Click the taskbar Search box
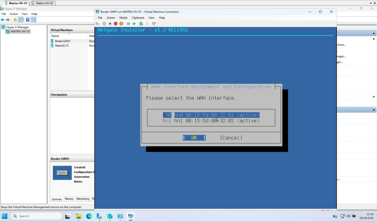The width and height of the screenshot is (377, 222). pyautogui.click(x=36, y=216)
